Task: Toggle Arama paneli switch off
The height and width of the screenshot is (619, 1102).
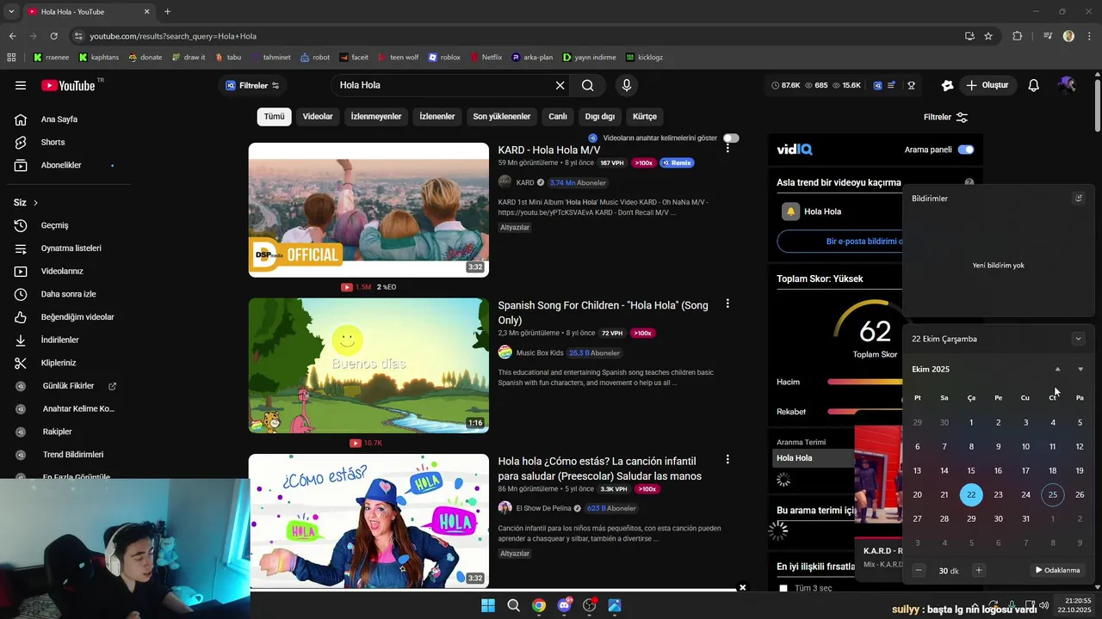Action: (x=966, y=150)
